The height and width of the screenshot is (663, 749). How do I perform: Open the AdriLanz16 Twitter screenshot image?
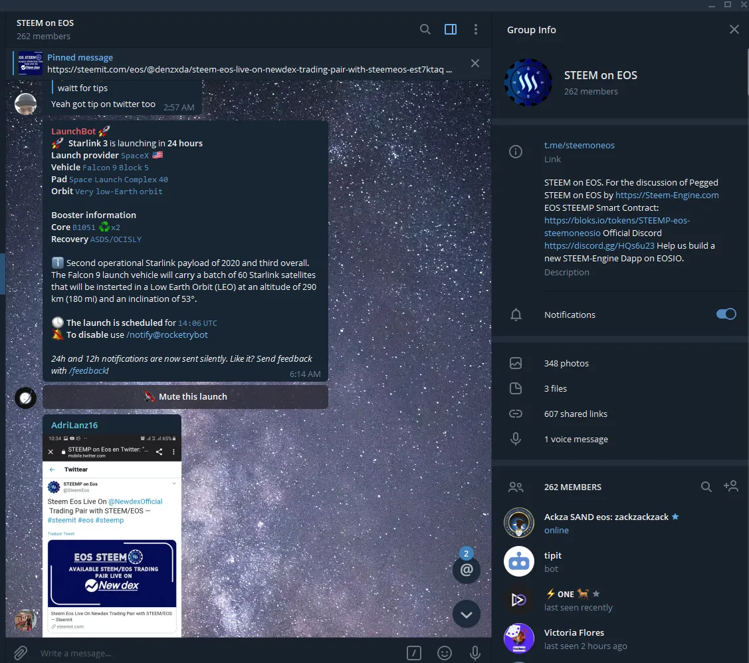coord(112,535)
